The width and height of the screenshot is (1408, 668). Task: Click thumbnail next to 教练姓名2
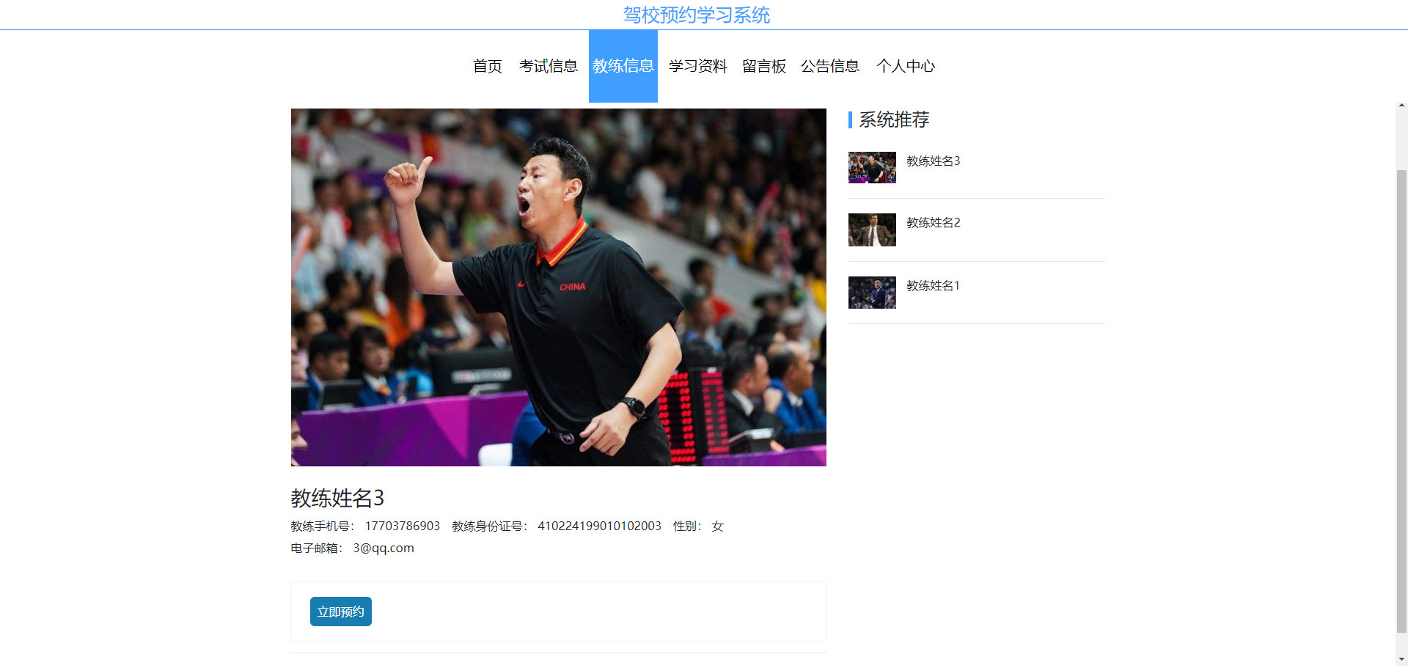pyautogui.click(x=872, y=230)
